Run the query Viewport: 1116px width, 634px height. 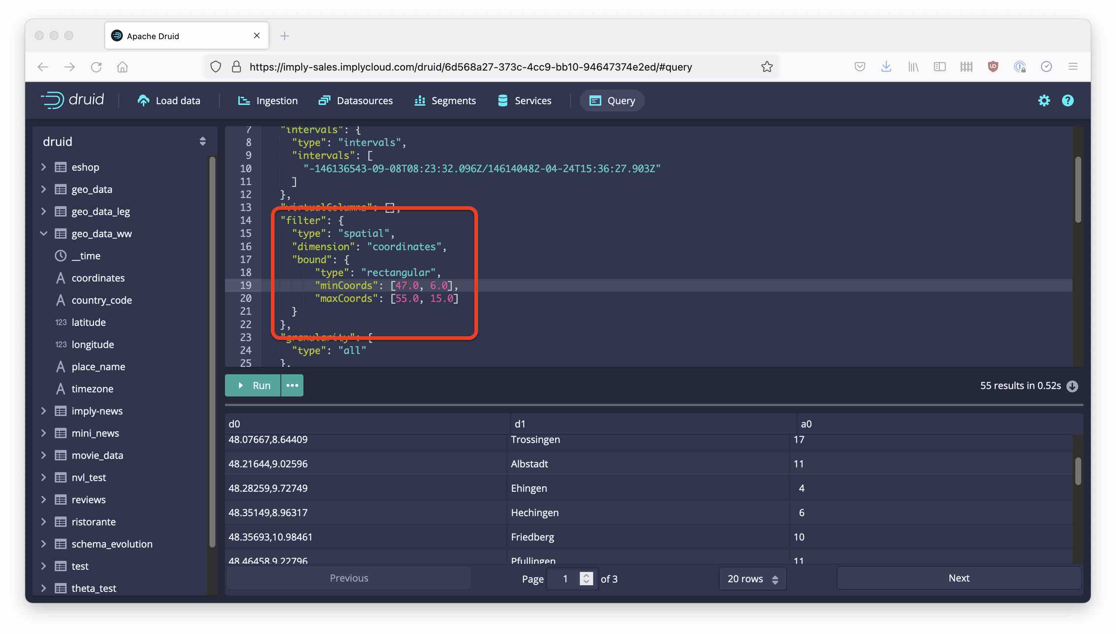tap(253, 385)
